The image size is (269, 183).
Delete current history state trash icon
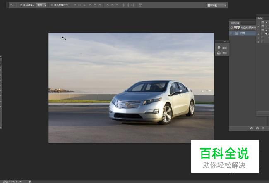point(263,128)
